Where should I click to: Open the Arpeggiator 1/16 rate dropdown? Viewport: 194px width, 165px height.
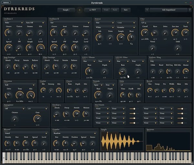click(x=38, y=109)
